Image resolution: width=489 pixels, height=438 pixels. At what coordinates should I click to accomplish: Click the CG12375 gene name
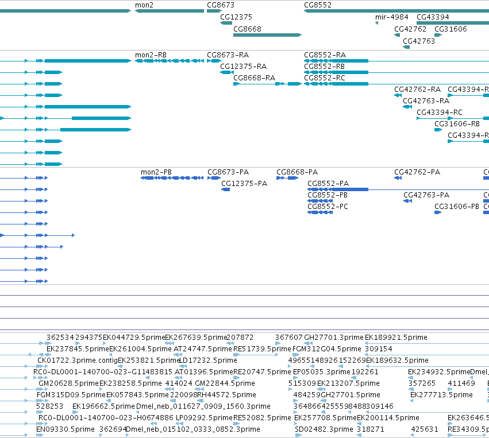click(236, 17)
